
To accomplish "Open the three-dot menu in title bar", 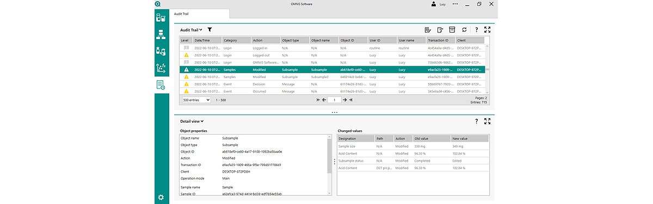I will pos(455,4).
